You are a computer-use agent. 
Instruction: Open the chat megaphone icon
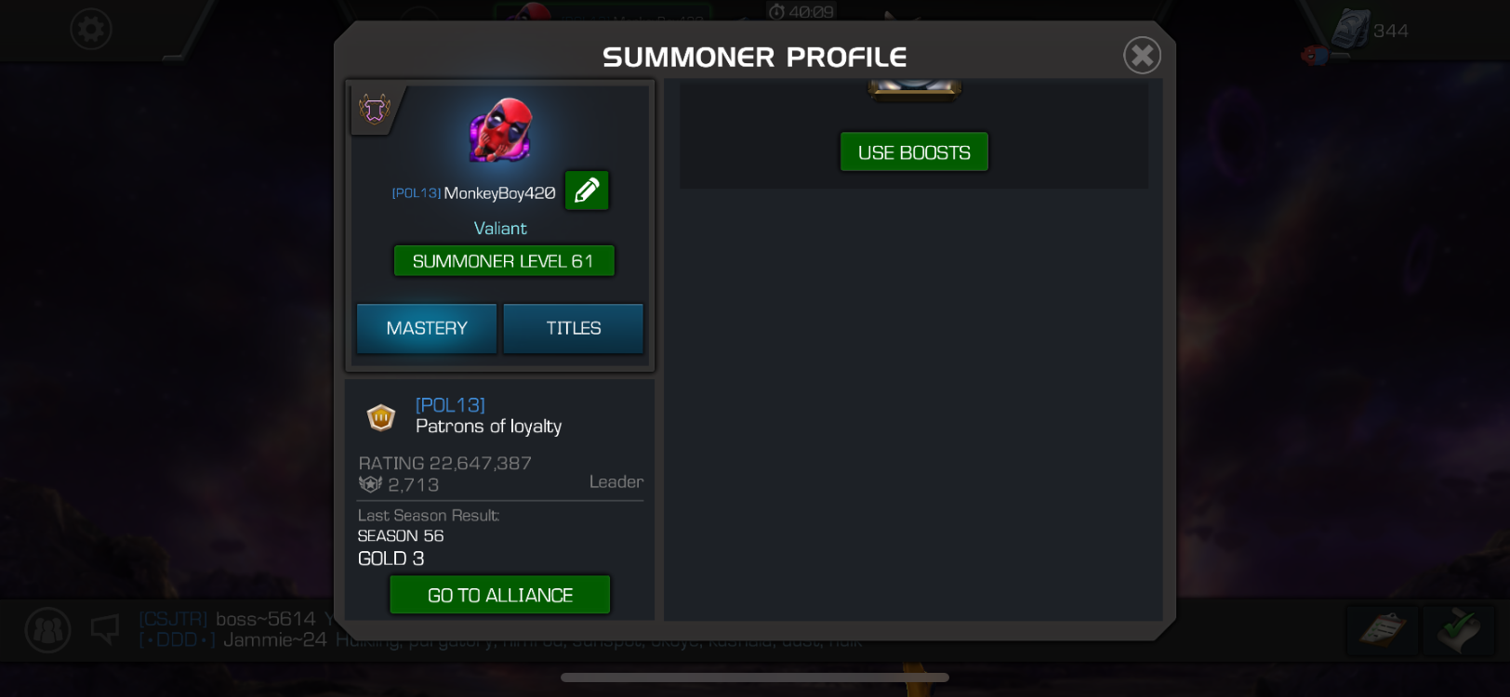(x=105, y=629)
